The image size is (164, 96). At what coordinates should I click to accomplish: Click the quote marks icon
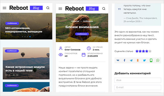point(119,9)
